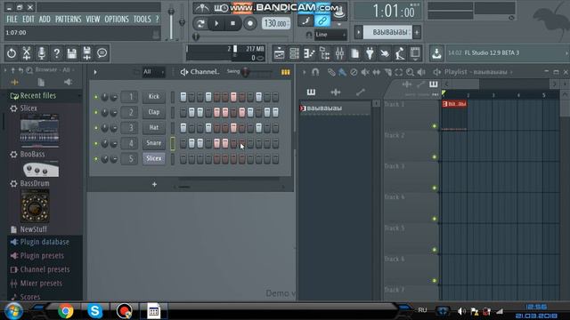Open the Playlist options menu arrow

(x=305, y=72)
